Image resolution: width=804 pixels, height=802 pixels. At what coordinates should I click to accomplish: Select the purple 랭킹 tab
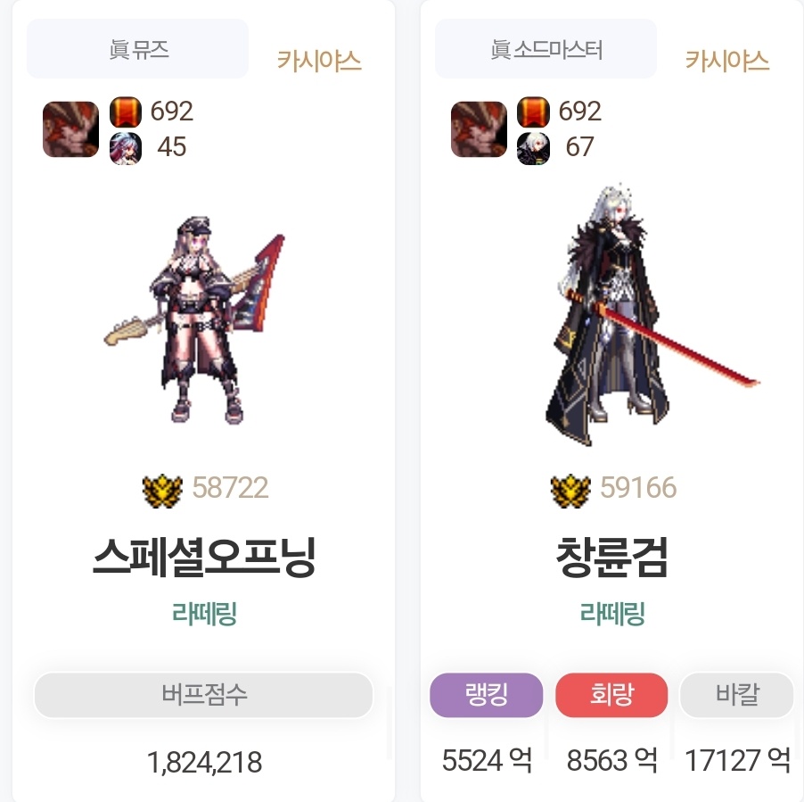coord(486,695)
